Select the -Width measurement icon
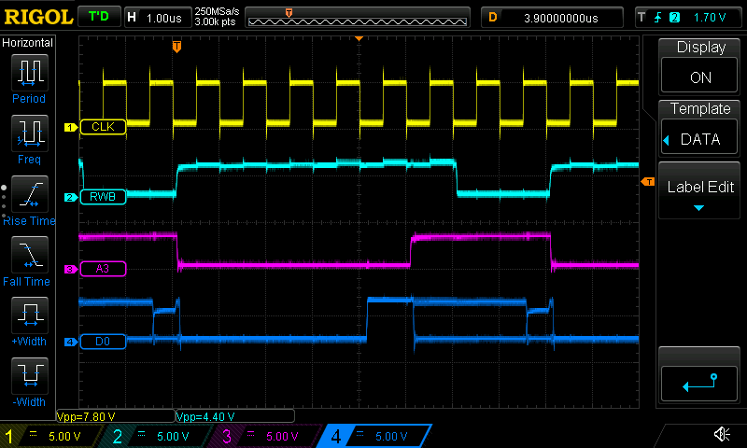Viewport: 747px width, 448px height. [x=28, y=375]
